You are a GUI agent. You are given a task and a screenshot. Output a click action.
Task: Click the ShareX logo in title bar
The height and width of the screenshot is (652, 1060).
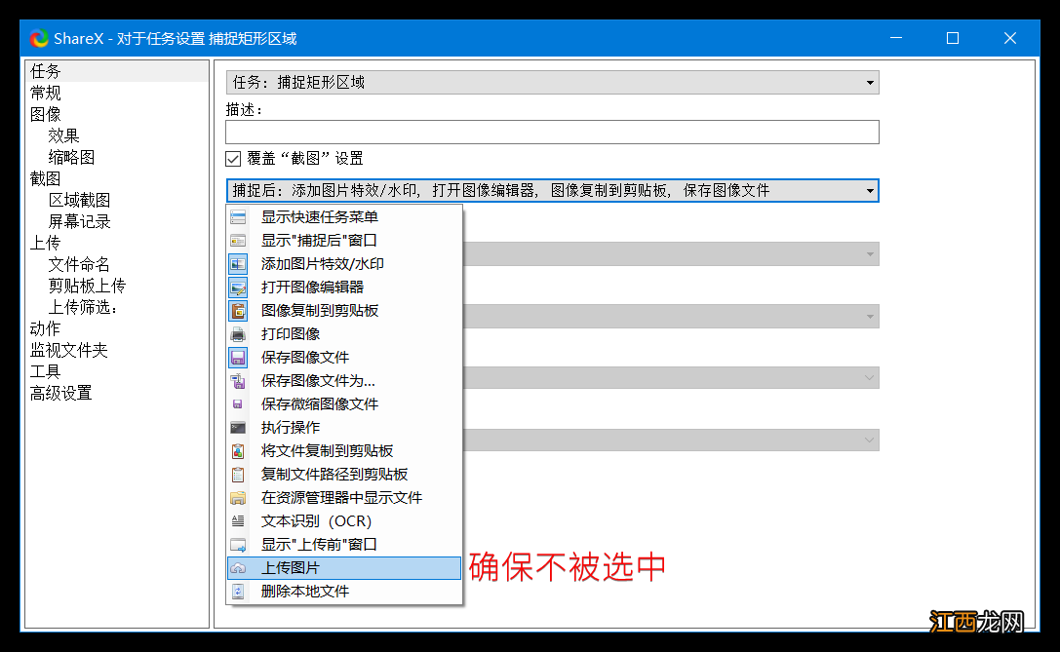(x=39, y=39)
